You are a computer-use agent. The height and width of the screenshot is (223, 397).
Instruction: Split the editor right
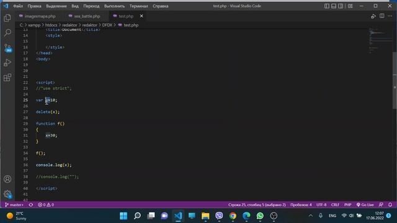pyautogui.click(x=382, y=16)
